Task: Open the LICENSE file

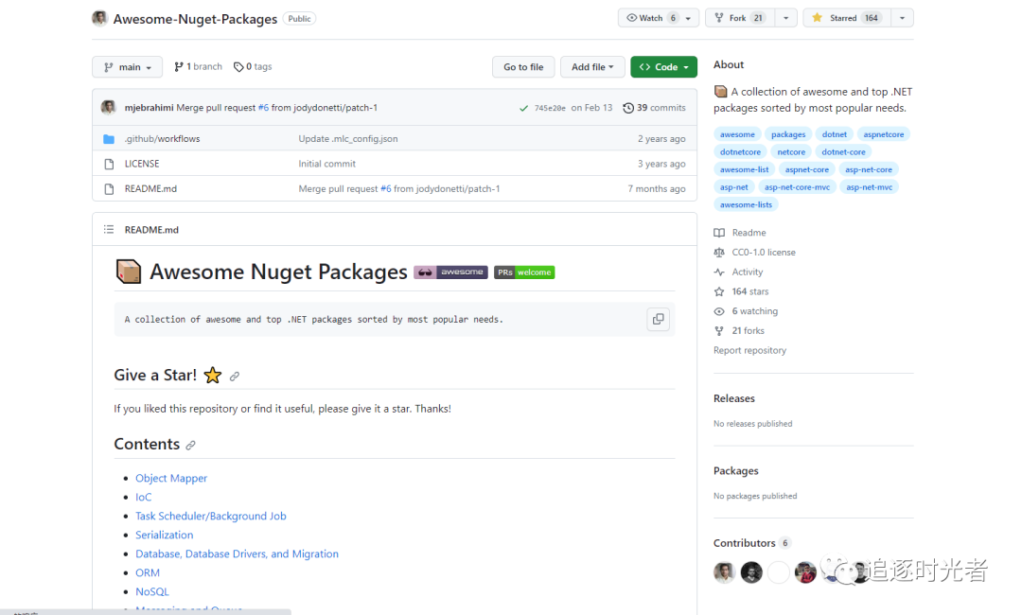Action: coord(142,164)
